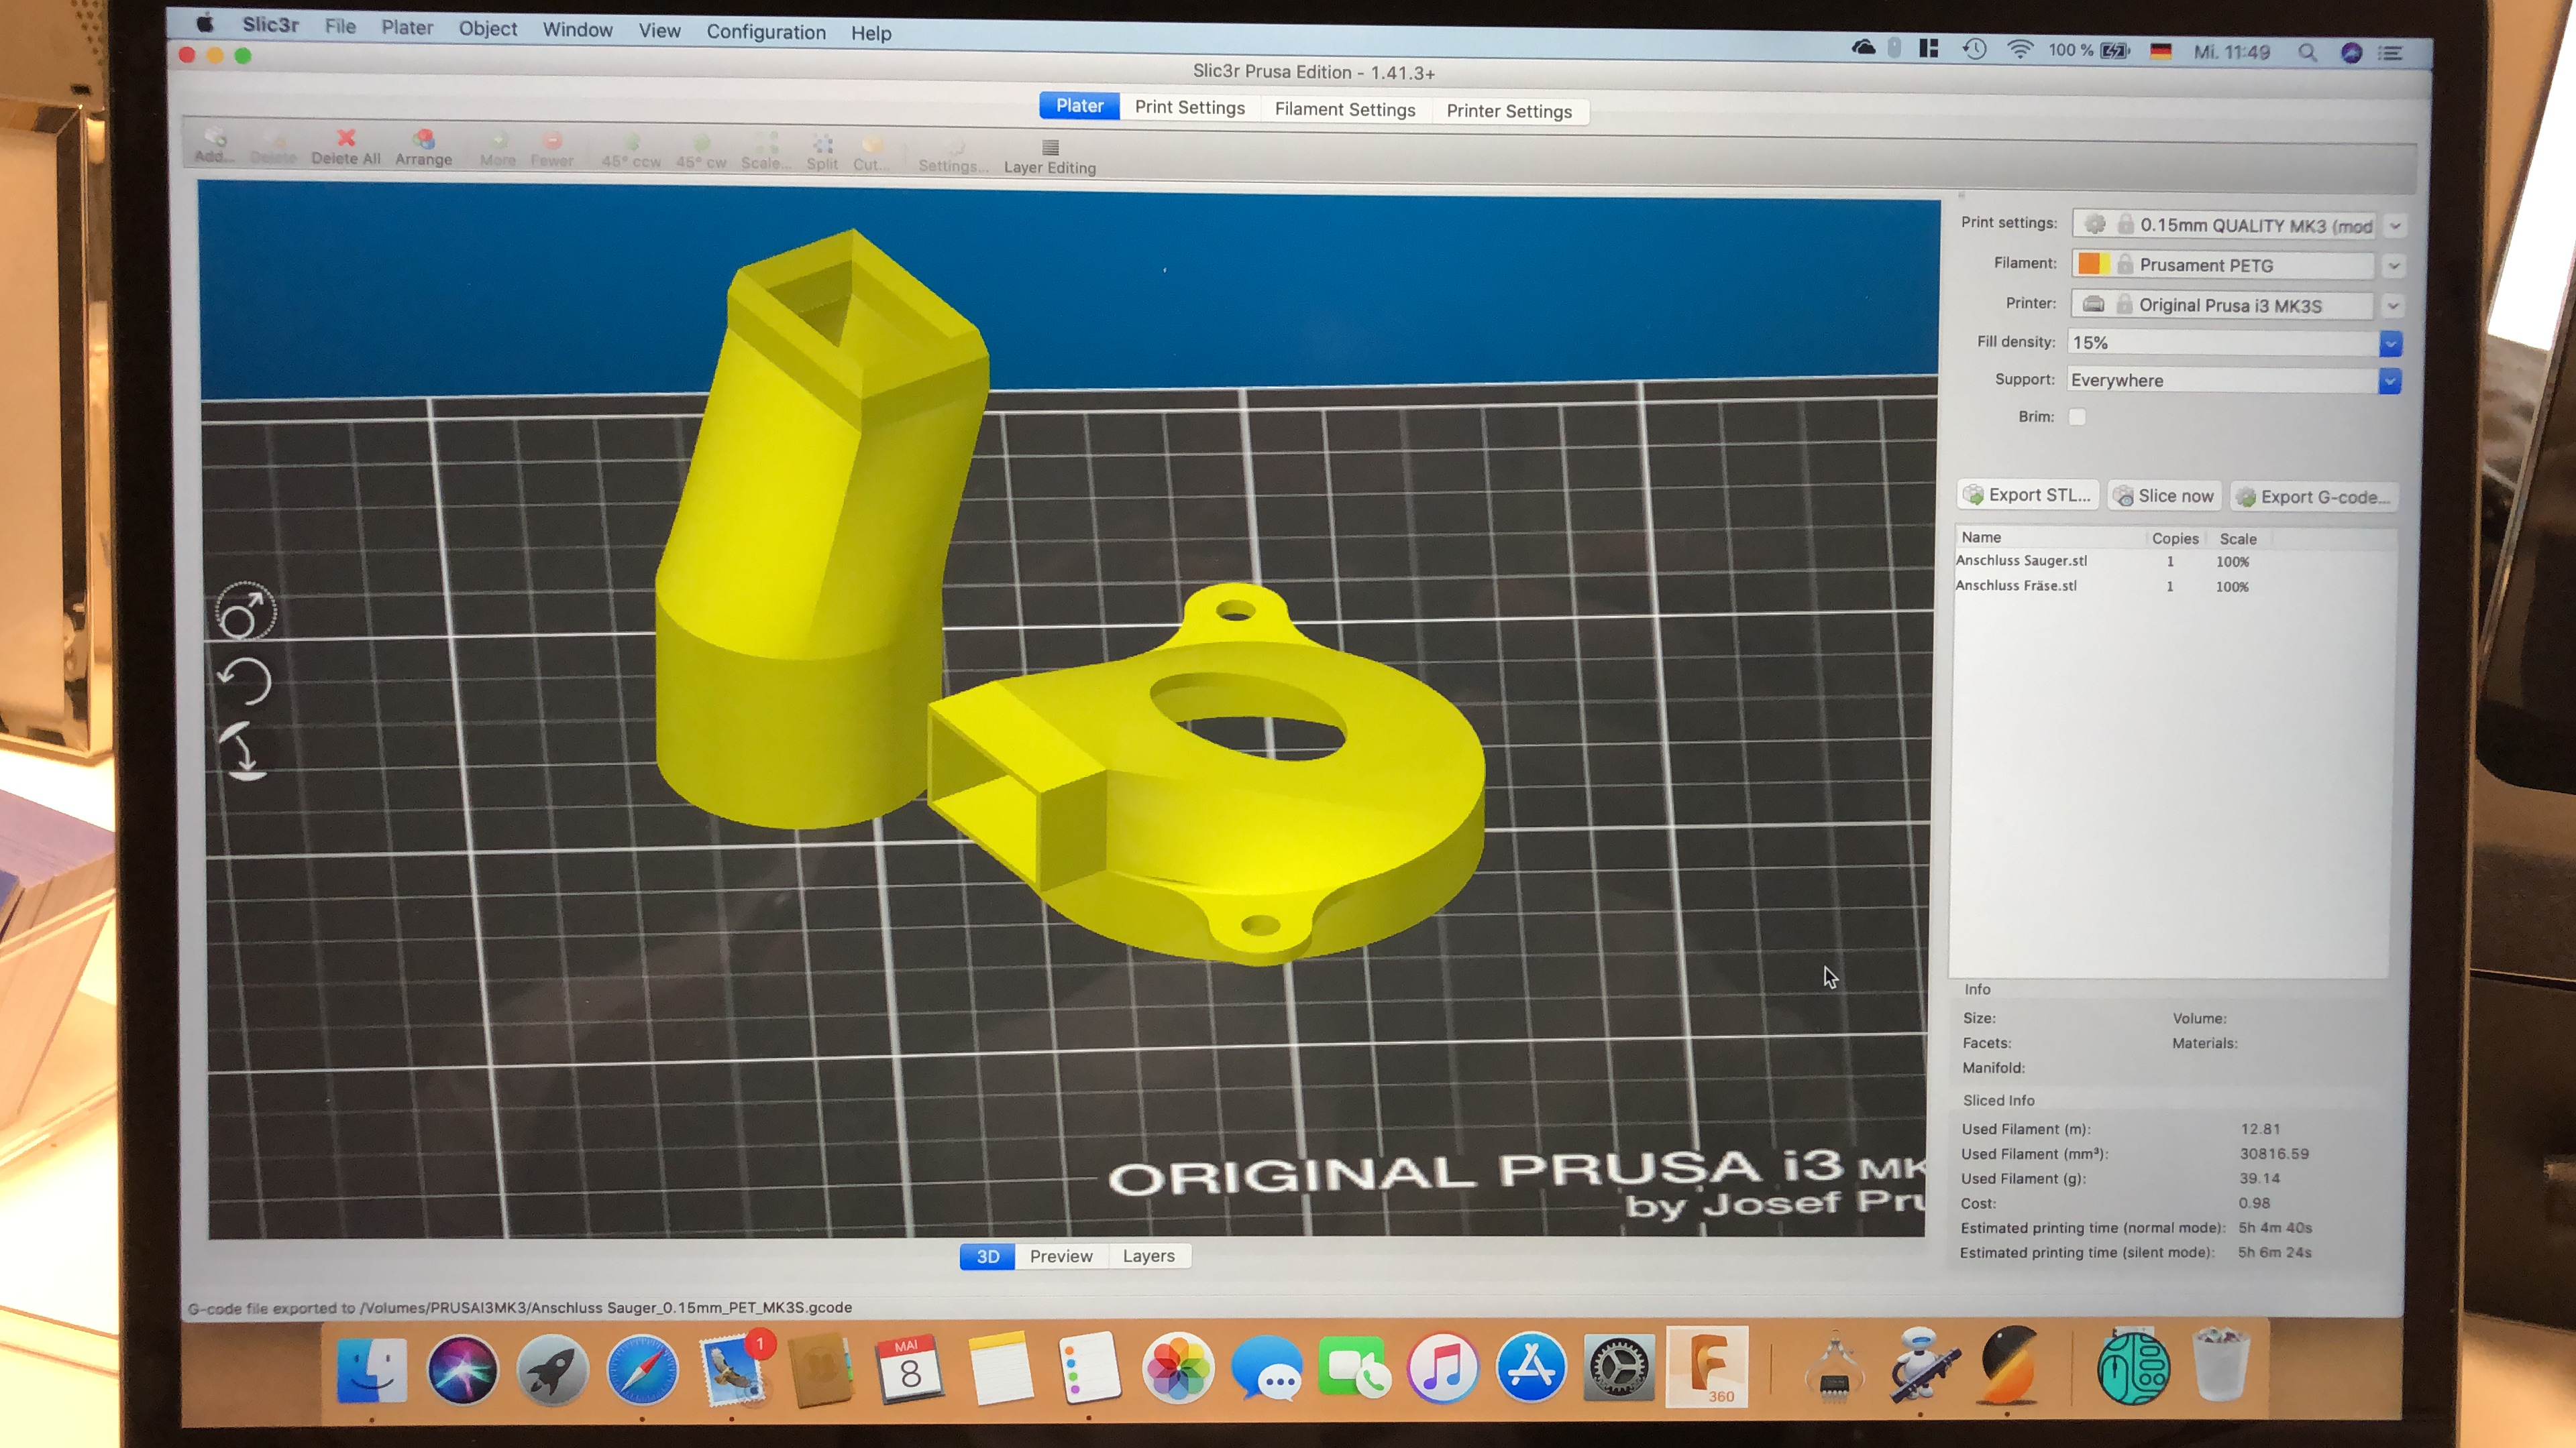This screenshot has width=2576, height=1448.
Task: Open the Wi-Fi status menu
Action: 2019,50
